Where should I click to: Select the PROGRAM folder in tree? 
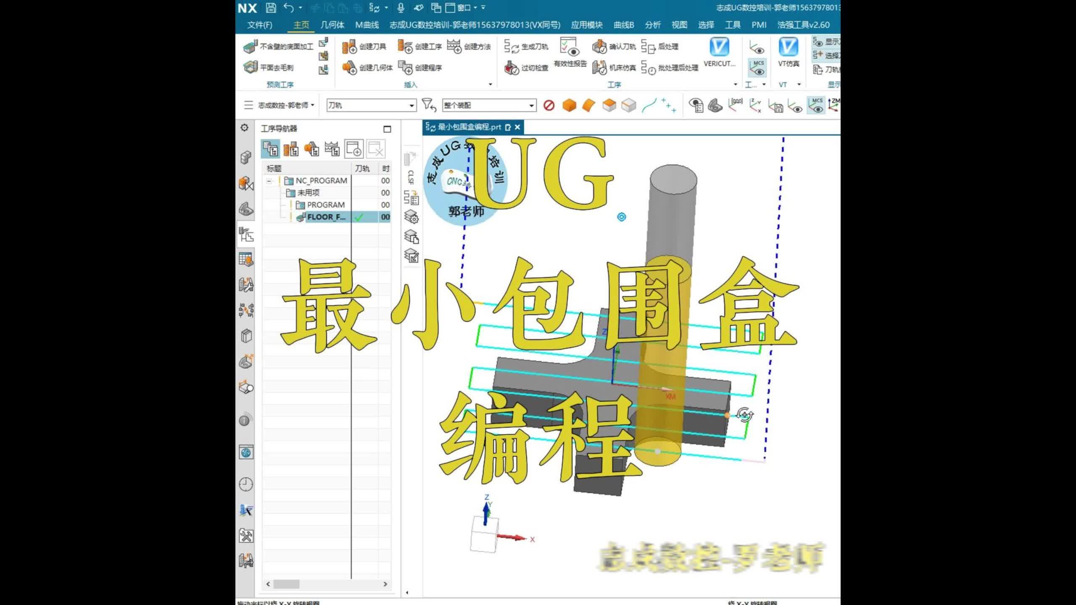tap(320, 205)
